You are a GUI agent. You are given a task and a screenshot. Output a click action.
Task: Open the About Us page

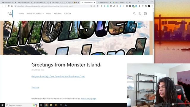[58, 14]
